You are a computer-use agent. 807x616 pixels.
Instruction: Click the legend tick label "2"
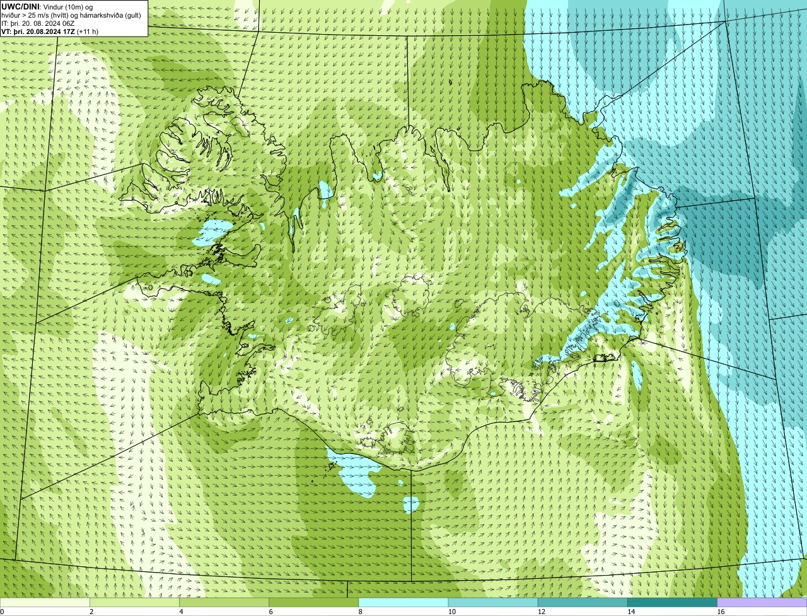[91, 612]
